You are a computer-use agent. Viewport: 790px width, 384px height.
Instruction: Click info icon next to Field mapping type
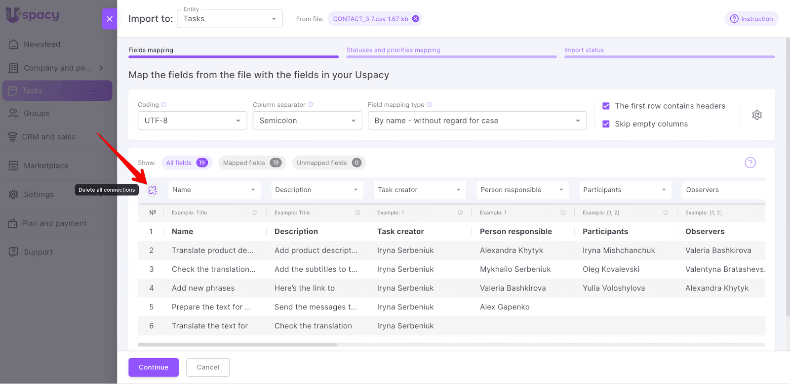tap(430, 105)
